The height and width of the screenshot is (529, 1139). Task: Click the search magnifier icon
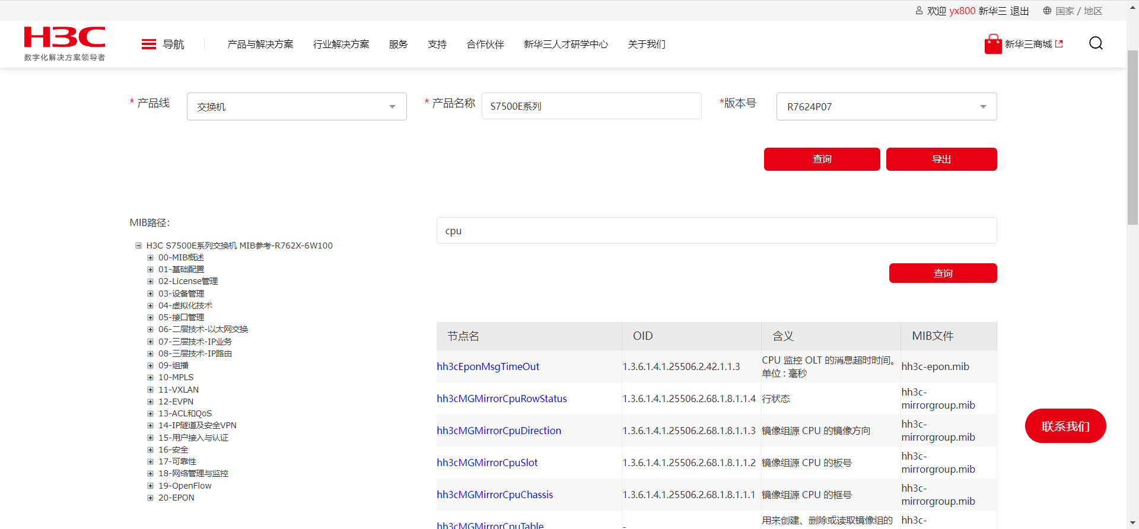click(x=1096, y=43)
